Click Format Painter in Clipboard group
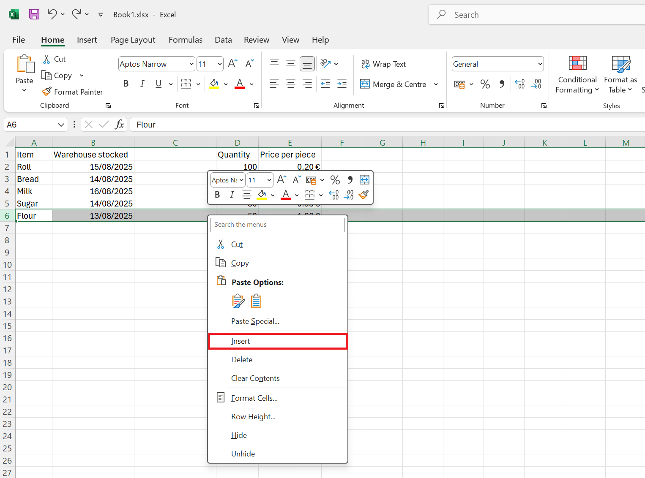 72,92
